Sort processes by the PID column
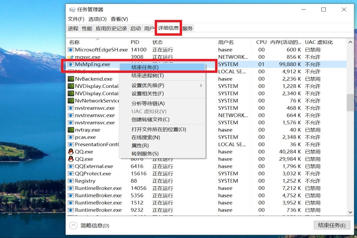 tap(135, 42)
